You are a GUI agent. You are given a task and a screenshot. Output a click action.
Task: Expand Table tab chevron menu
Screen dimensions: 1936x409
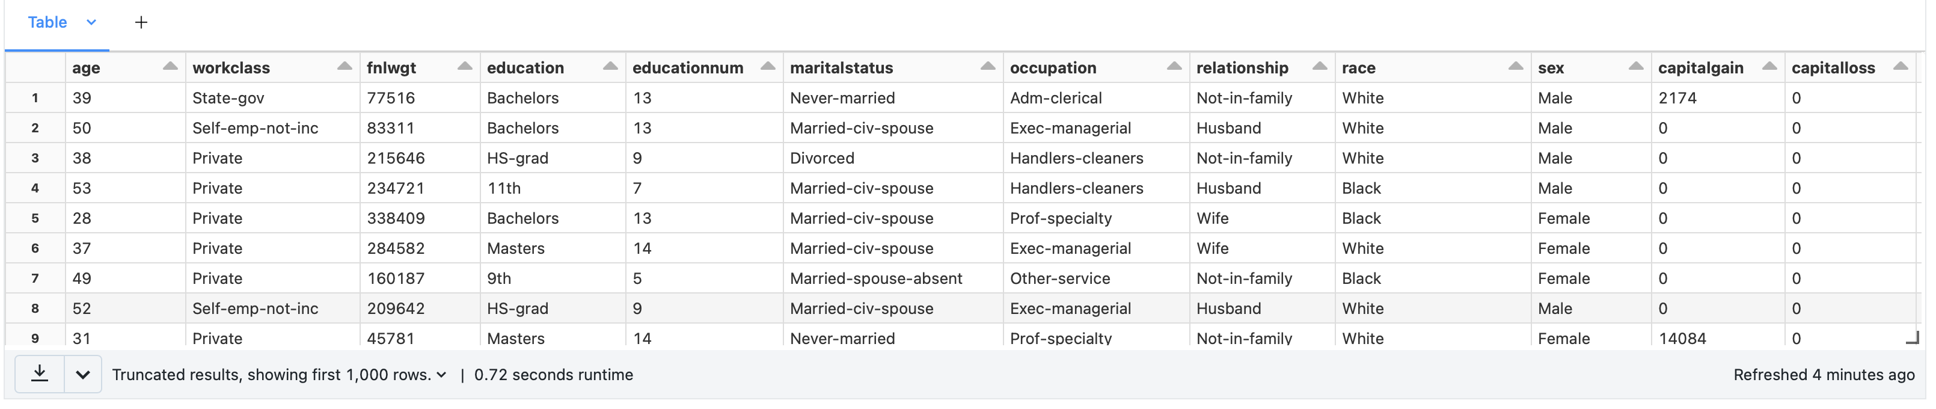coord(91,23)
